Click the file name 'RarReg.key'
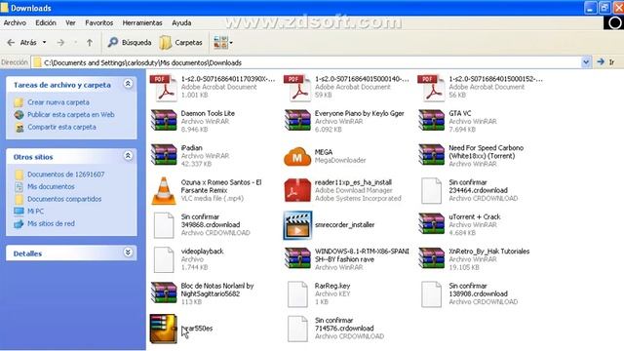This screenshot has height=351, width=624. [x=332, y=286]
